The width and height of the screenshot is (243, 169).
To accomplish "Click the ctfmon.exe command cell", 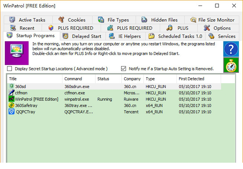I will click(x=75, y=93).
